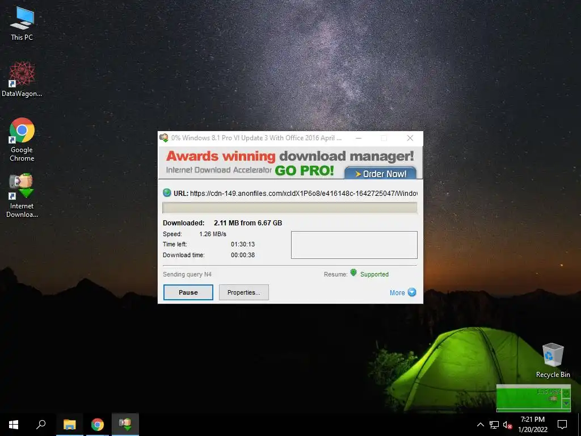Open taskbar search magnifier
Image resolution: width=581 pixels, height=436 pixels.
coord(41,425)
